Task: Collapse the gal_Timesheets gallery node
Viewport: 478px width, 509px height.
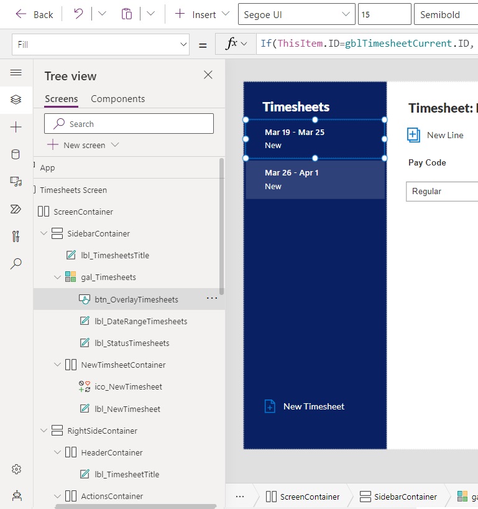Action: click(57, 278)
